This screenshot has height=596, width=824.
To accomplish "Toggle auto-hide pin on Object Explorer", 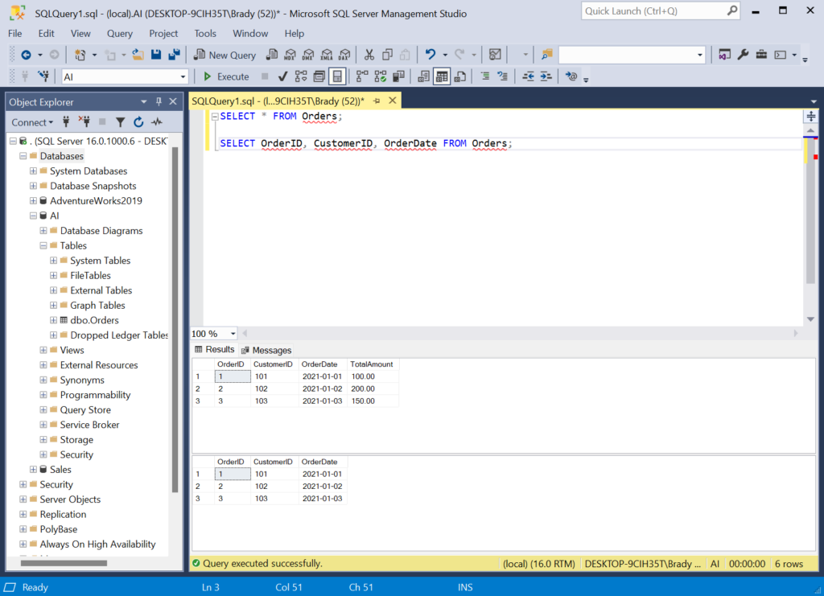I will [x=159, y=102].
